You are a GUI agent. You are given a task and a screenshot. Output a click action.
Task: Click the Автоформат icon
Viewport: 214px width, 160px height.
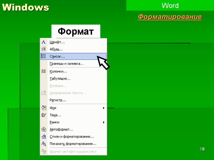[x=44, y=129]
